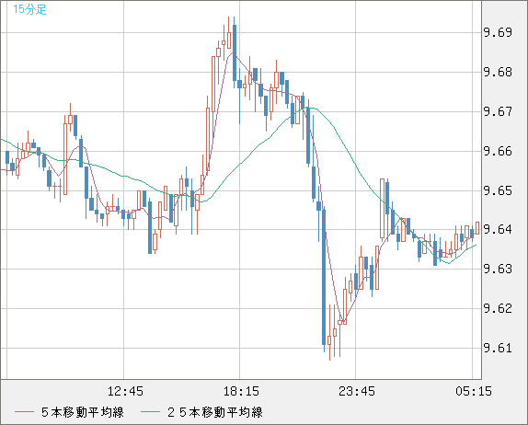This screenshot has height=425, width=528.
Task: Click the 15分足 timeframe label
Action: (29, 9)
